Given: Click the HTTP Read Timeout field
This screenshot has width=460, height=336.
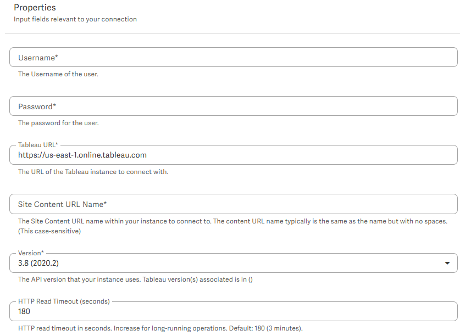Looking at the screenshot, I should click(x=233, y=311).
